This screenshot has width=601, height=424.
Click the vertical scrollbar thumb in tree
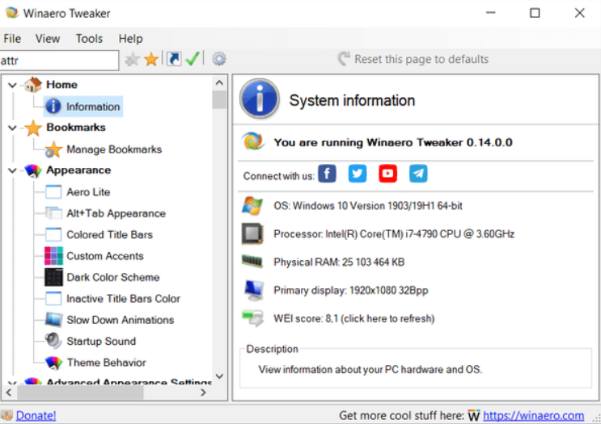pyautogui.click(x=220, y=99)
